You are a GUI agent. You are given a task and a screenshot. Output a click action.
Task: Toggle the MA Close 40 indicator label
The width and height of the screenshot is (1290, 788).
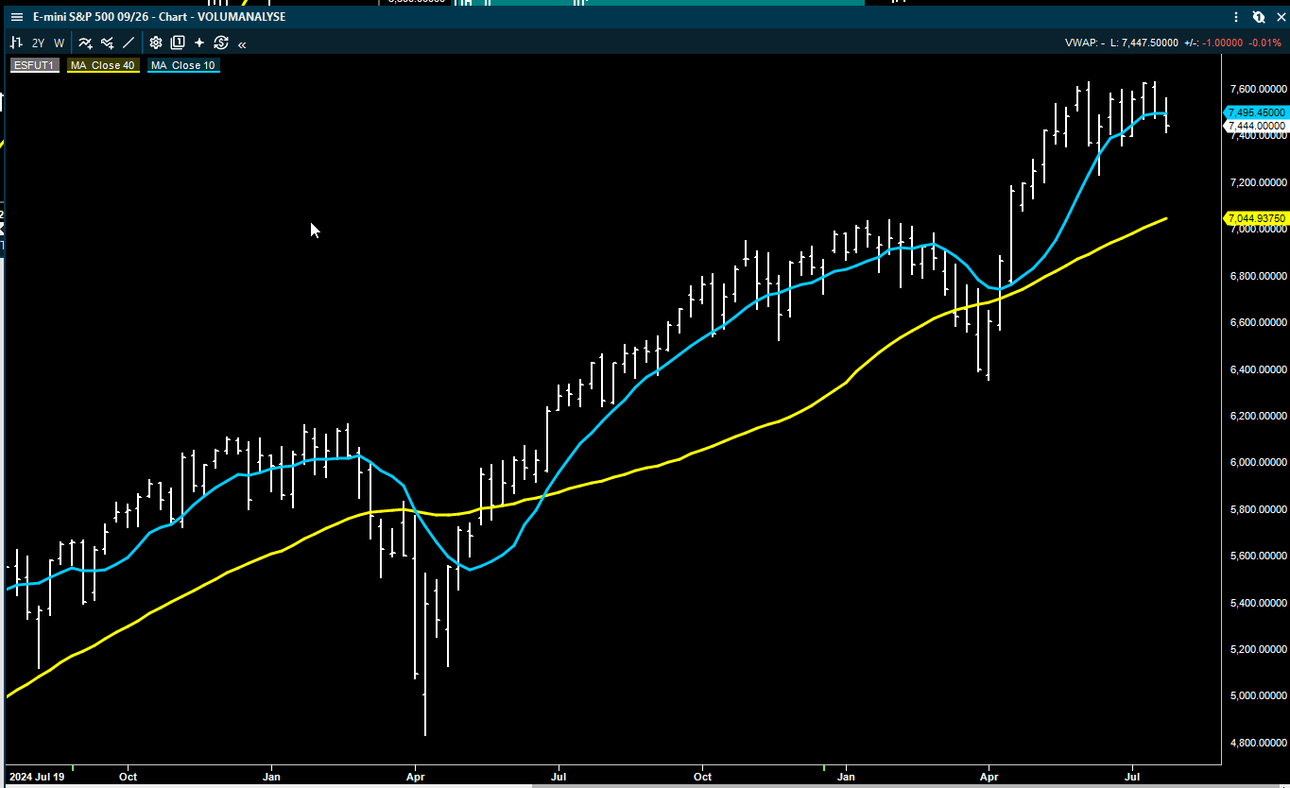click(104, 65)
